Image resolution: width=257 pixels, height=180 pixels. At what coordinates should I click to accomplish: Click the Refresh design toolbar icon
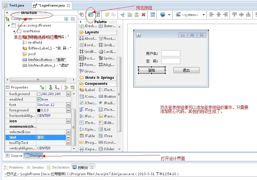pos(98,15)
